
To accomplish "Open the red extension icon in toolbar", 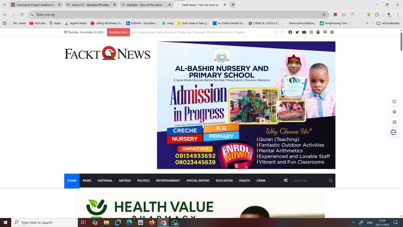I will coord(335,15).
